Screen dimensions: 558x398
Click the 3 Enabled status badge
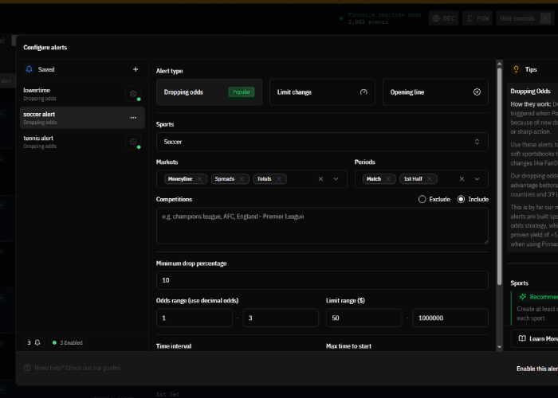tap(67, 342)
